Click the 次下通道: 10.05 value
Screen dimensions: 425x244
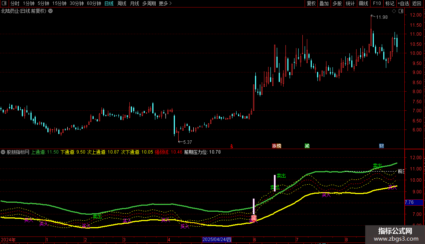click(x=137, y=152)
